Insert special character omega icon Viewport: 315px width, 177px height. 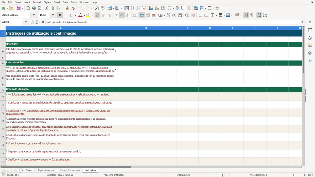click(x=169, y=8)
